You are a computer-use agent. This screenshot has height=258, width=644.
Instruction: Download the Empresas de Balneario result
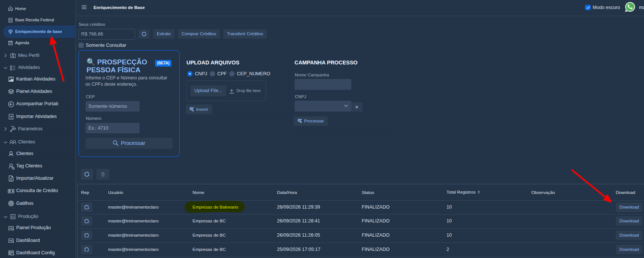click(x=629, y=207)
